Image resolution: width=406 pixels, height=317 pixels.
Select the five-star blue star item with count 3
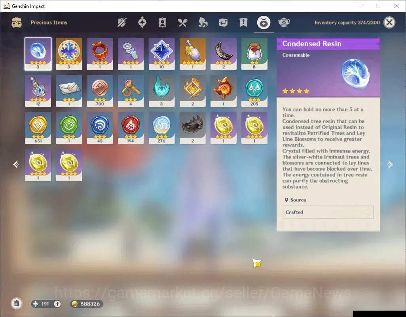coord(69,54)
